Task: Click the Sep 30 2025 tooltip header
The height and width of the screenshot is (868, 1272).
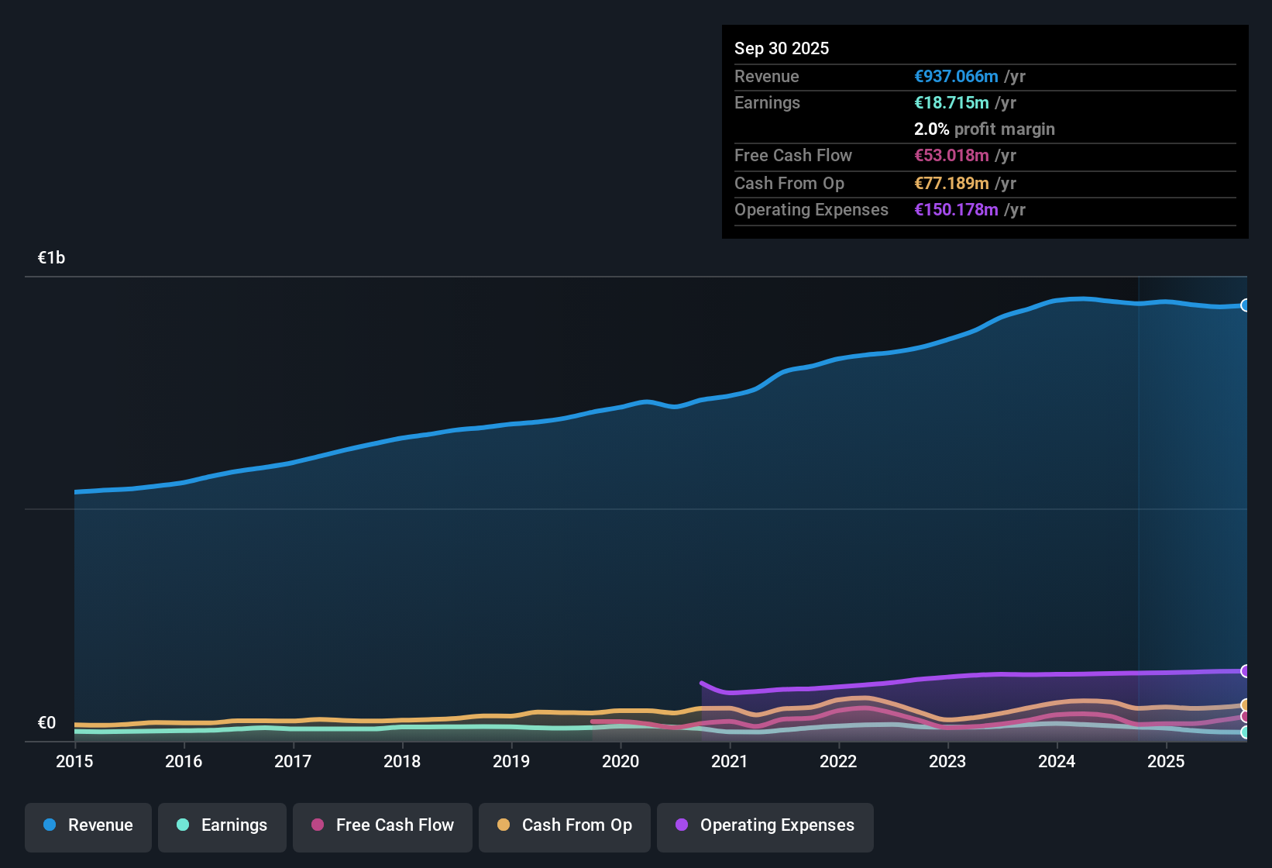Action: 782,48
